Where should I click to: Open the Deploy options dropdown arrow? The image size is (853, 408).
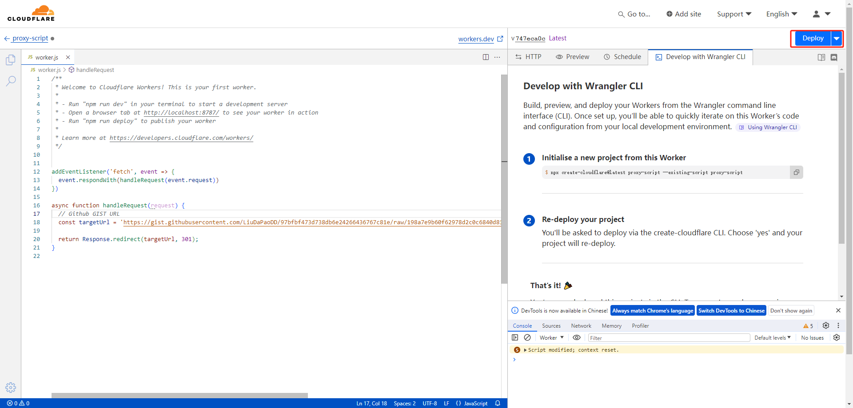[837, 38]
